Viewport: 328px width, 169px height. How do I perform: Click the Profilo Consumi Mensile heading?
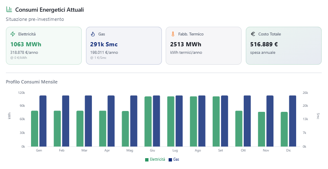[31, 82]
